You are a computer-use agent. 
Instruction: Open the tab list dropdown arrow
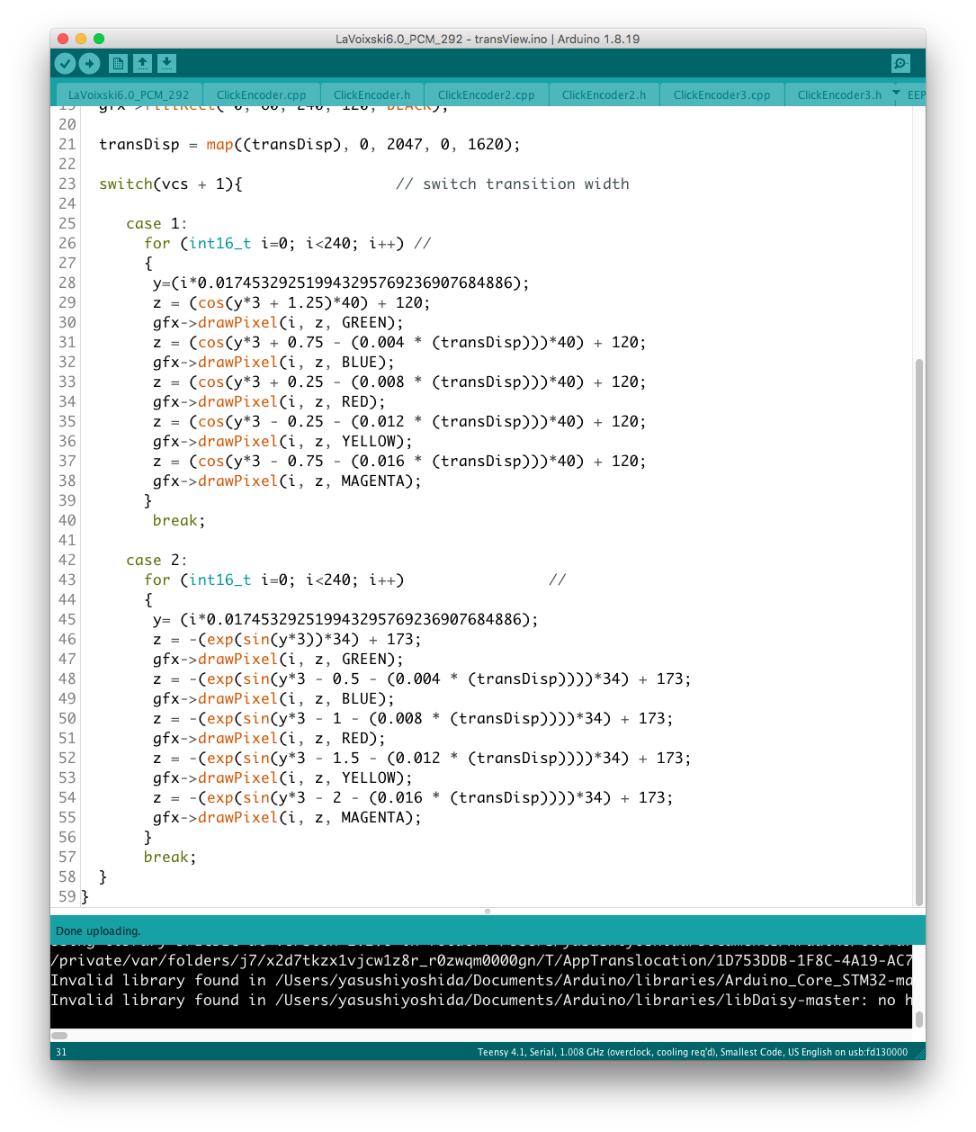[x=896, y=92]
